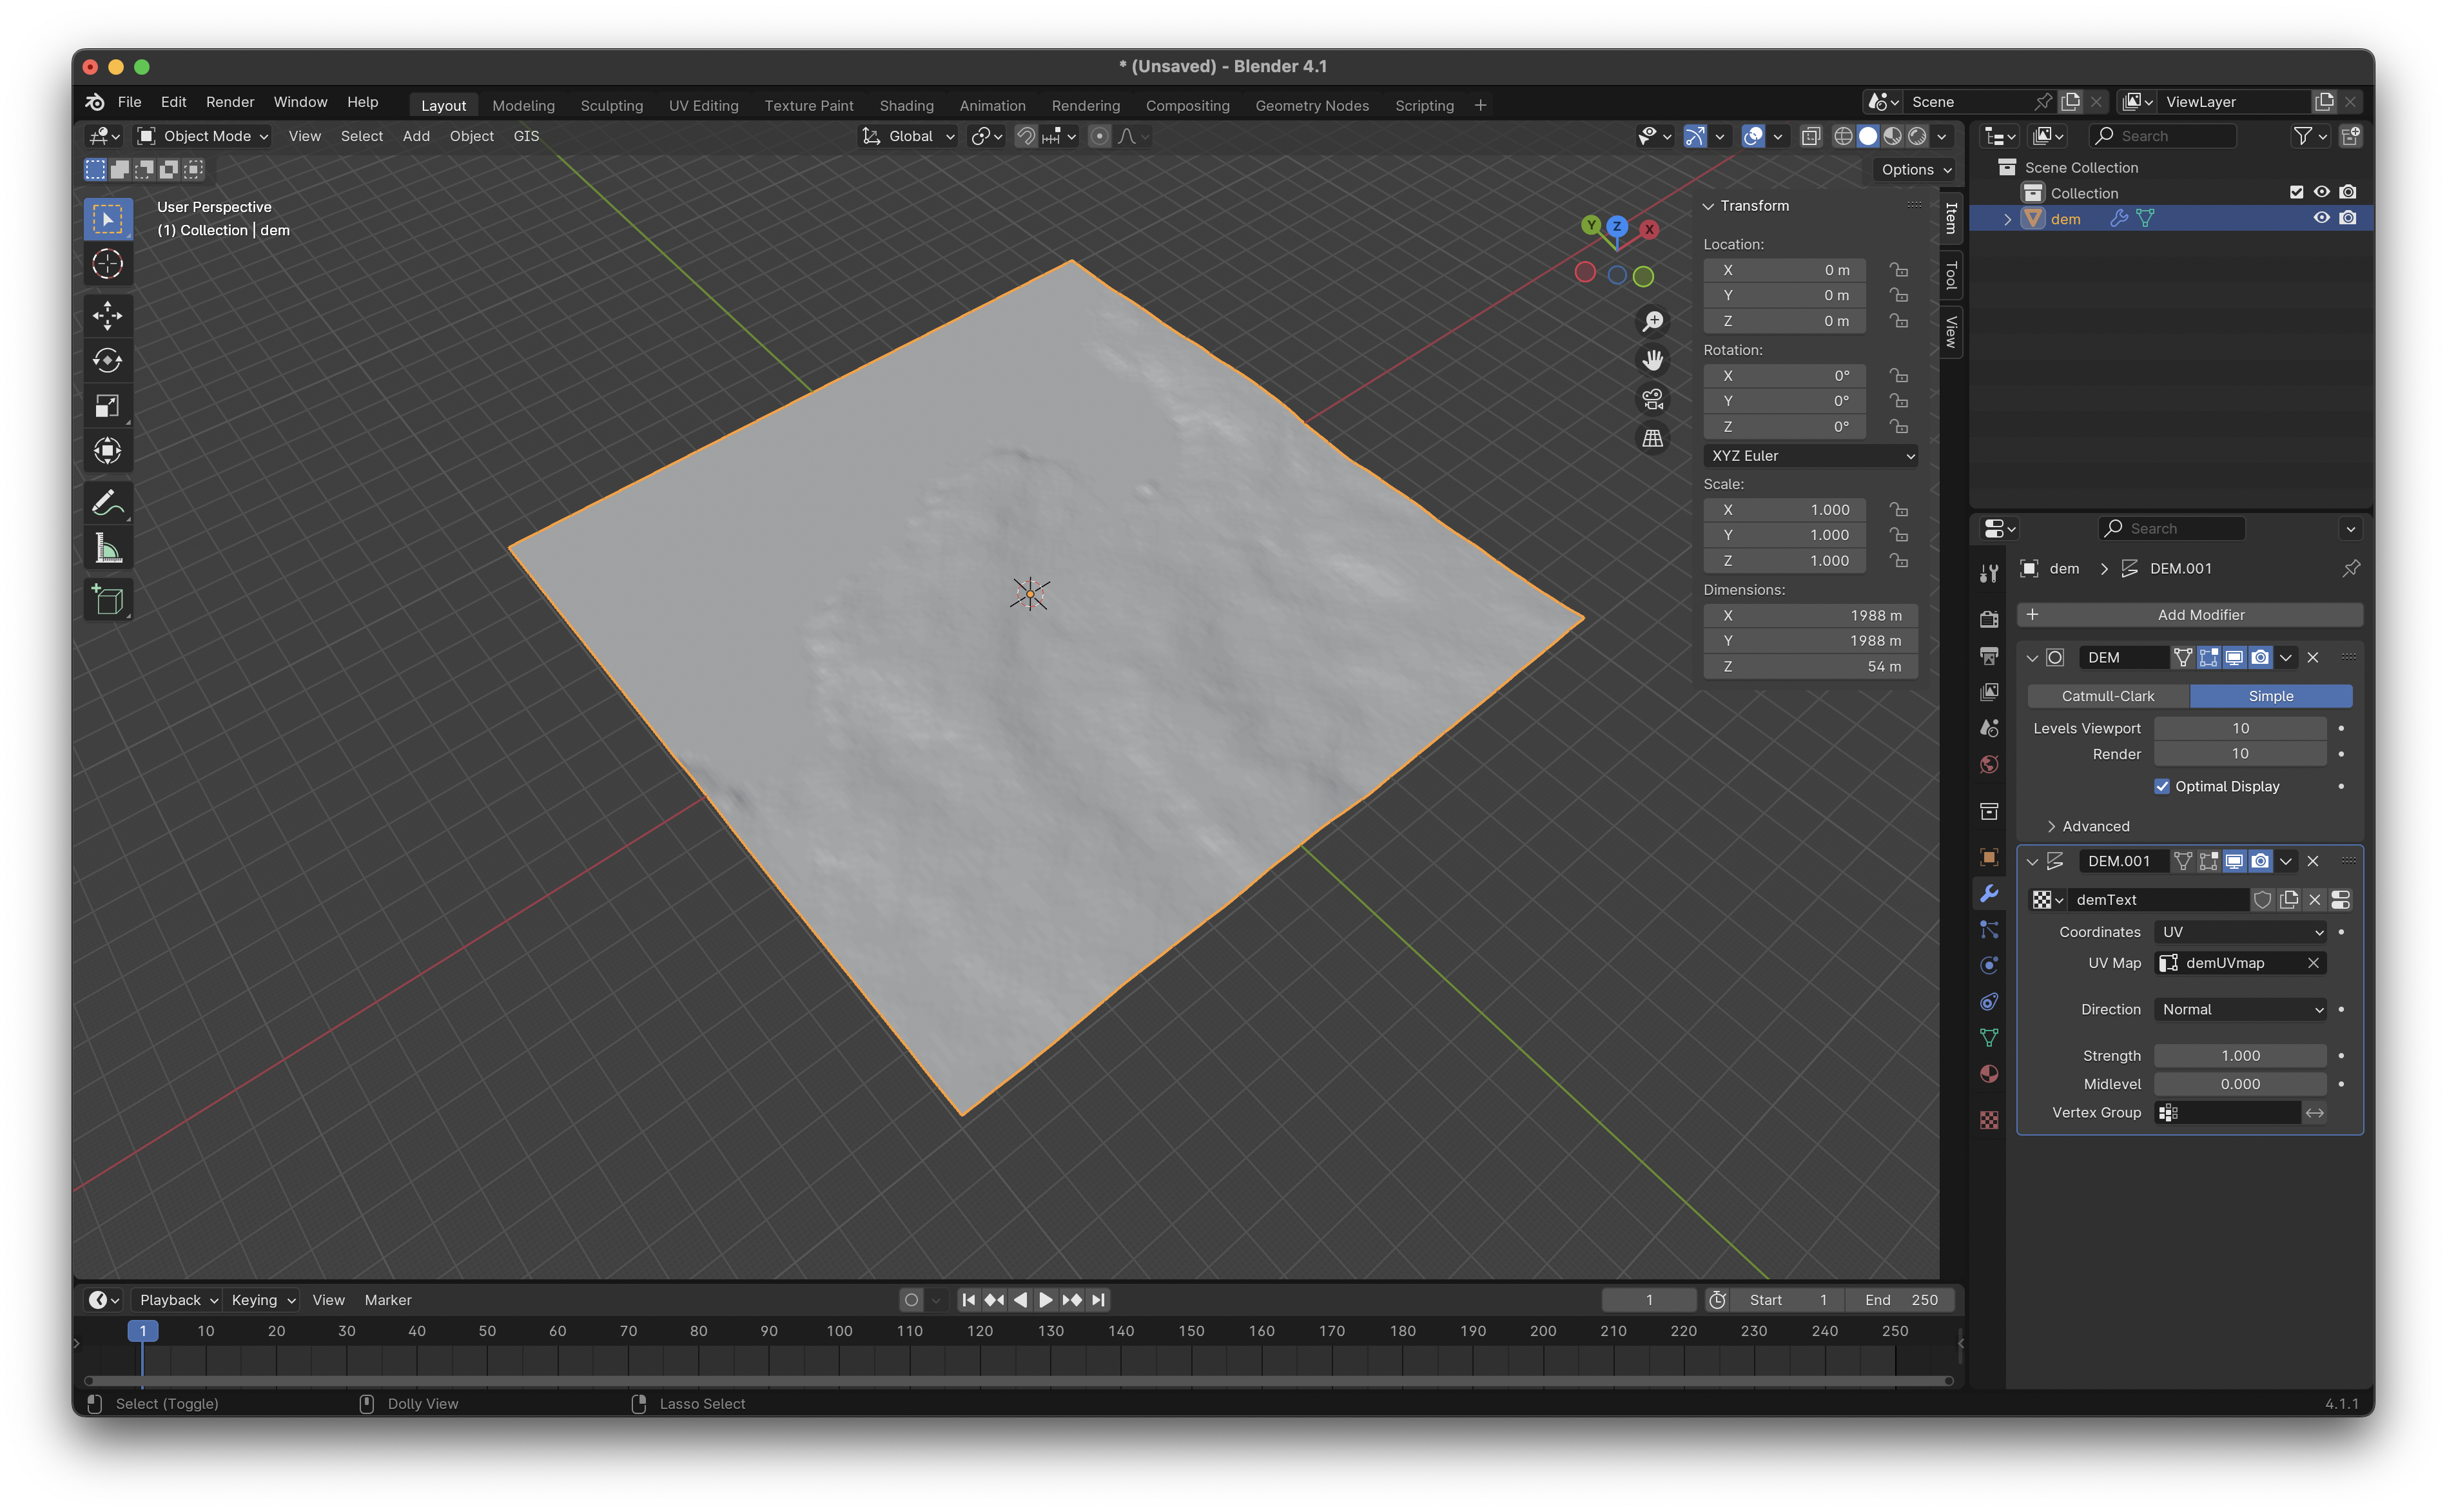Toggle camera view icon
The image size is (2447, 1512).
pos(1653,399)
